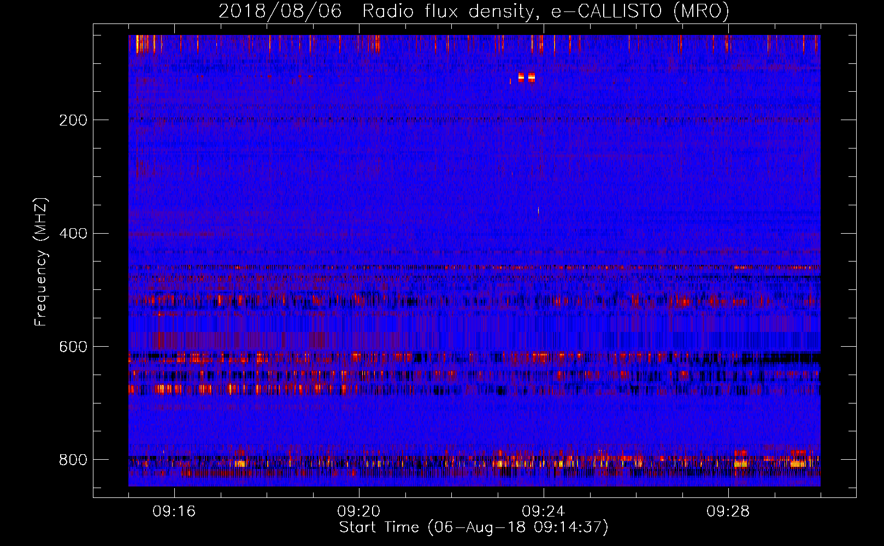Click the 800 frequency tick label
Image resolution: width=884 pixels, height=546 pixels.
coord(73,460)
